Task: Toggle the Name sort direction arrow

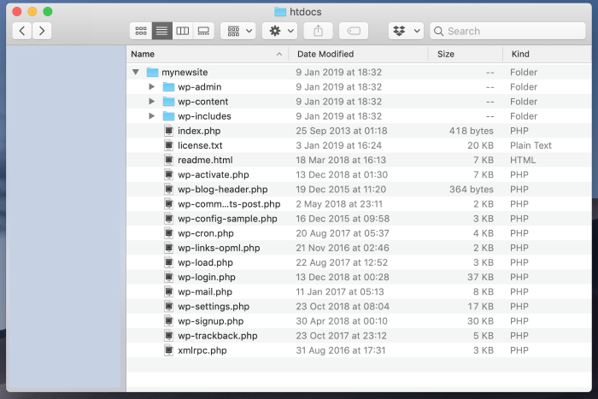Action: [279, 54]
